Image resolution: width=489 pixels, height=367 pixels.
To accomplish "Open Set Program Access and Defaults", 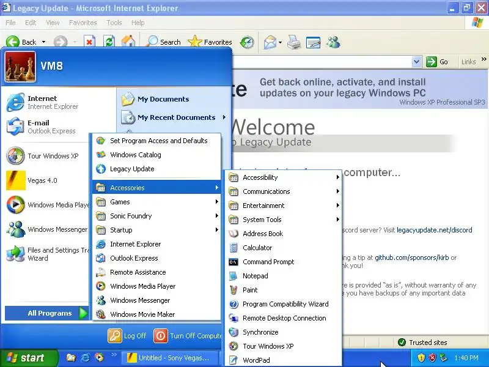I will pos(156,141).
